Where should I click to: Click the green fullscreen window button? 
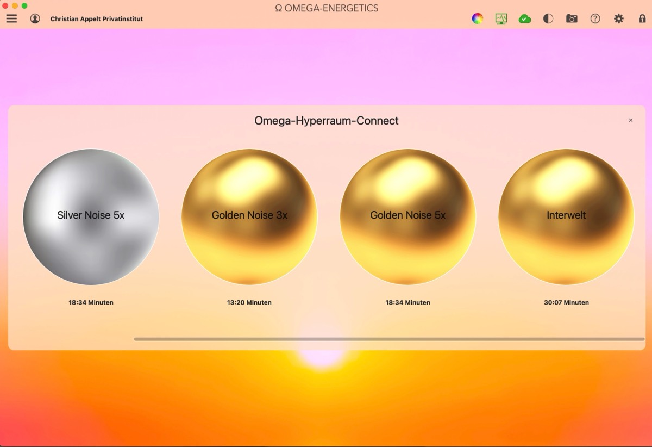coord(24,5)
